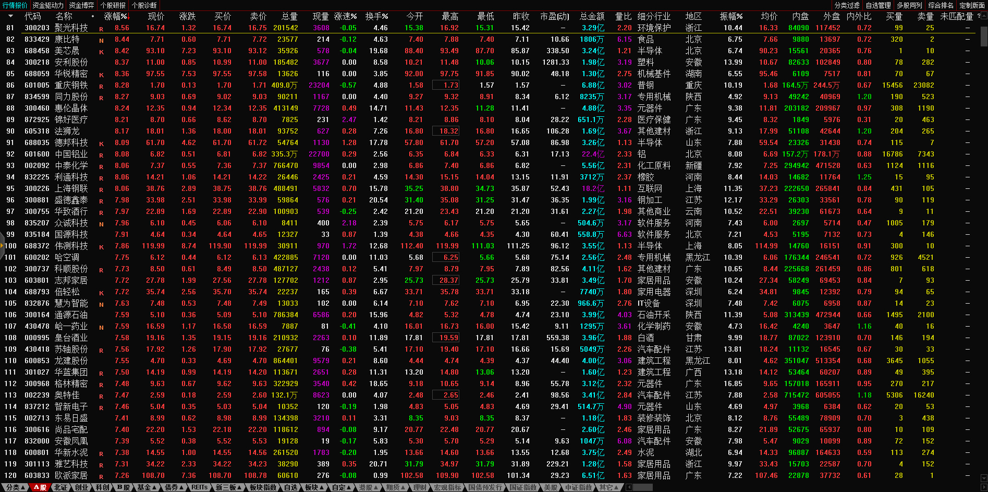Sort the list by 换手% column

[376, 16]
